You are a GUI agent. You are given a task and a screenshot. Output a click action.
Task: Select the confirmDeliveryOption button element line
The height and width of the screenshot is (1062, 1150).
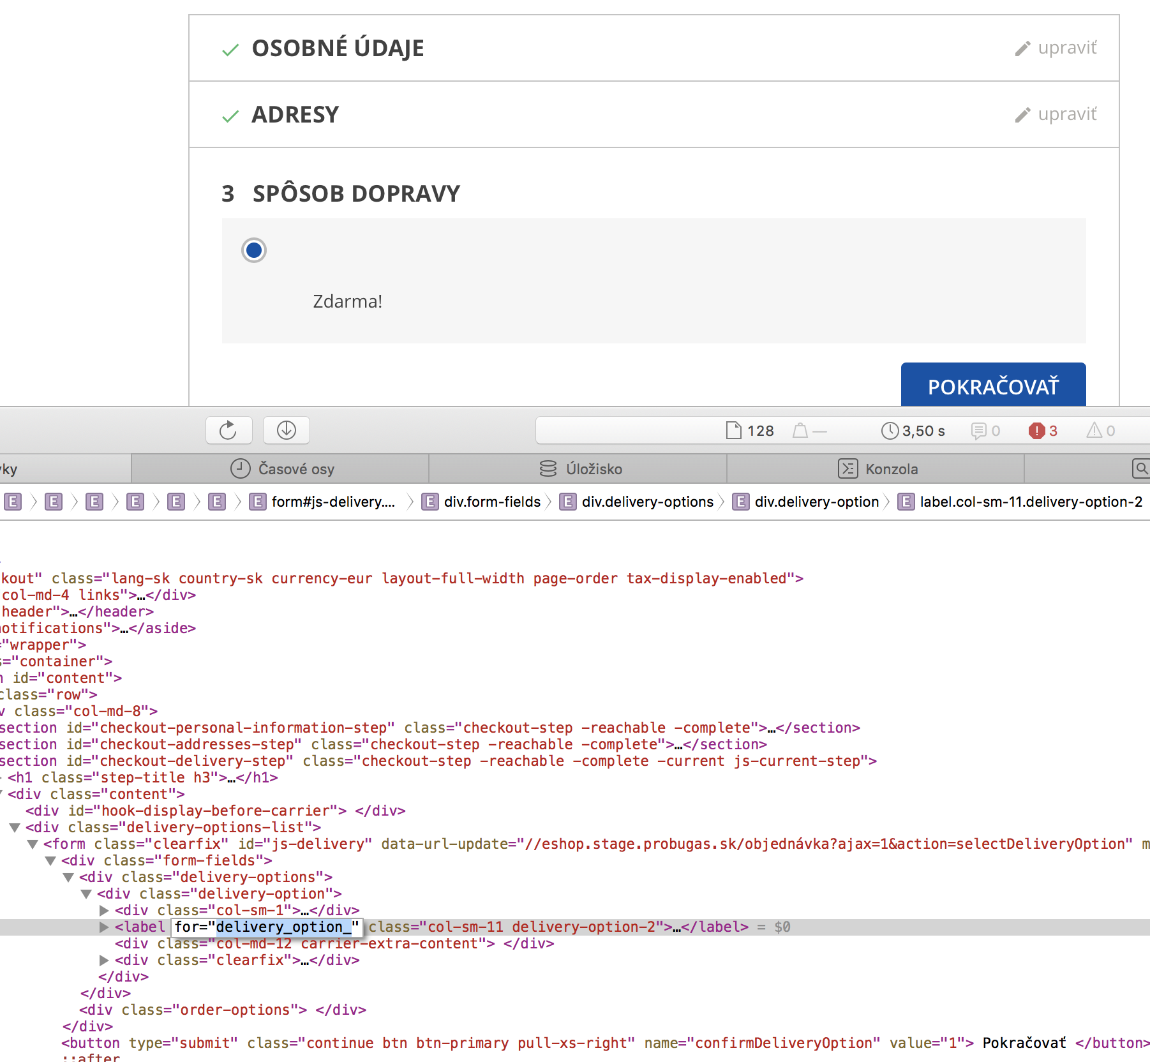coord(605,1043)
